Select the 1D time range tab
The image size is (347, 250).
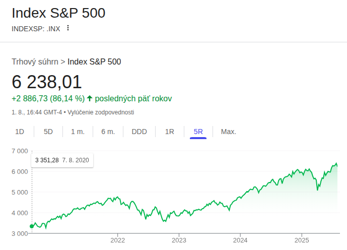pos(20,132)
